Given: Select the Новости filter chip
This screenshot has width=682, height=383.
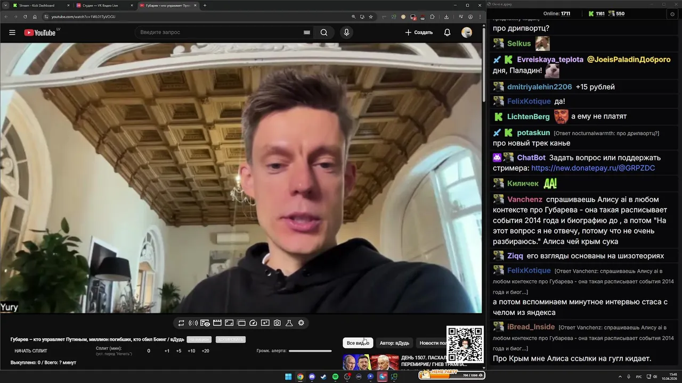Looking at the screenshot, I should pos(433,343).
